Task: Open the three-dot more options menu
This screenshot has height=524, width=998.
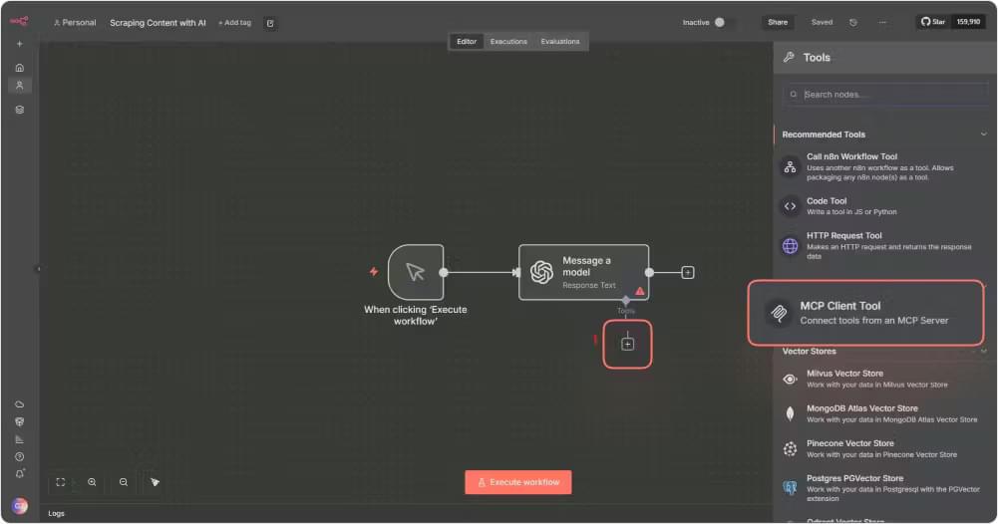Action: 882,22
